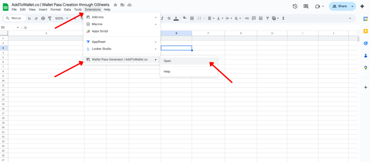Open horizontal align dropdown

click(211, 18)
